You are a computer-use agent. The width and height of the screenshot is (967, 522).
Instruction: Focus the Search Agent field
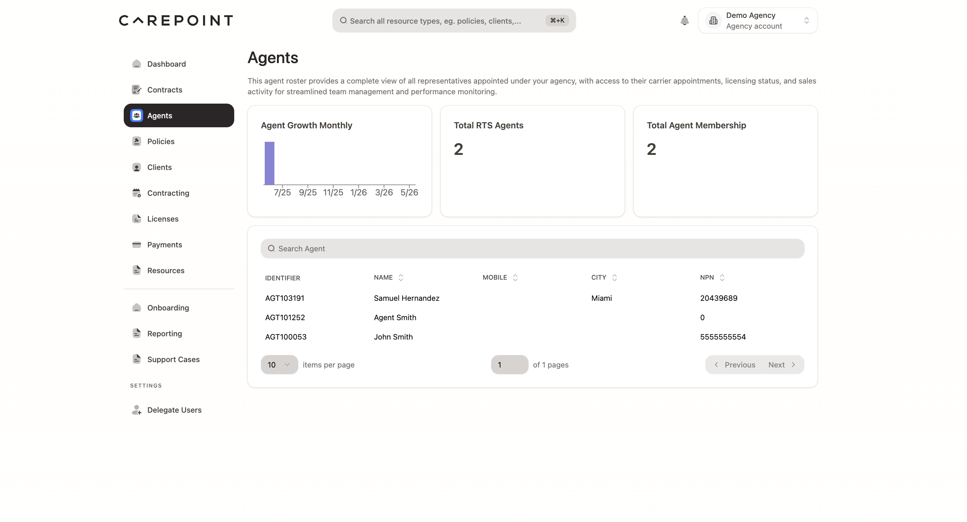[532, 248]
